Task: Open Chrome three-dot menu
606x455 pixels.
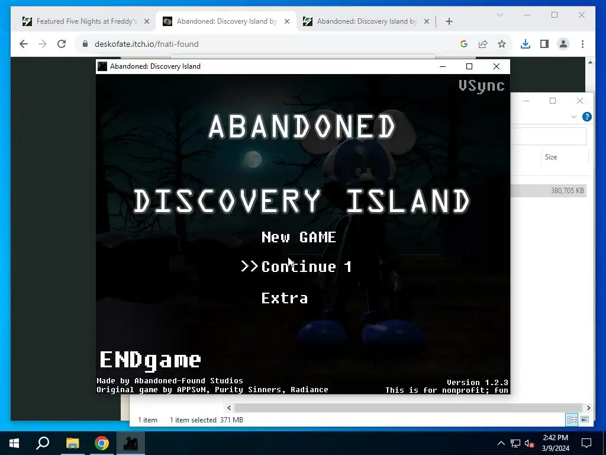Action: point(582,44)
